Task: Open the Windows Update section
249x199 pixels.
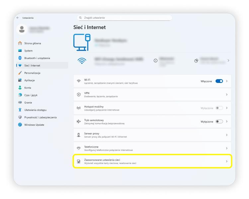Action: (34, 125)
